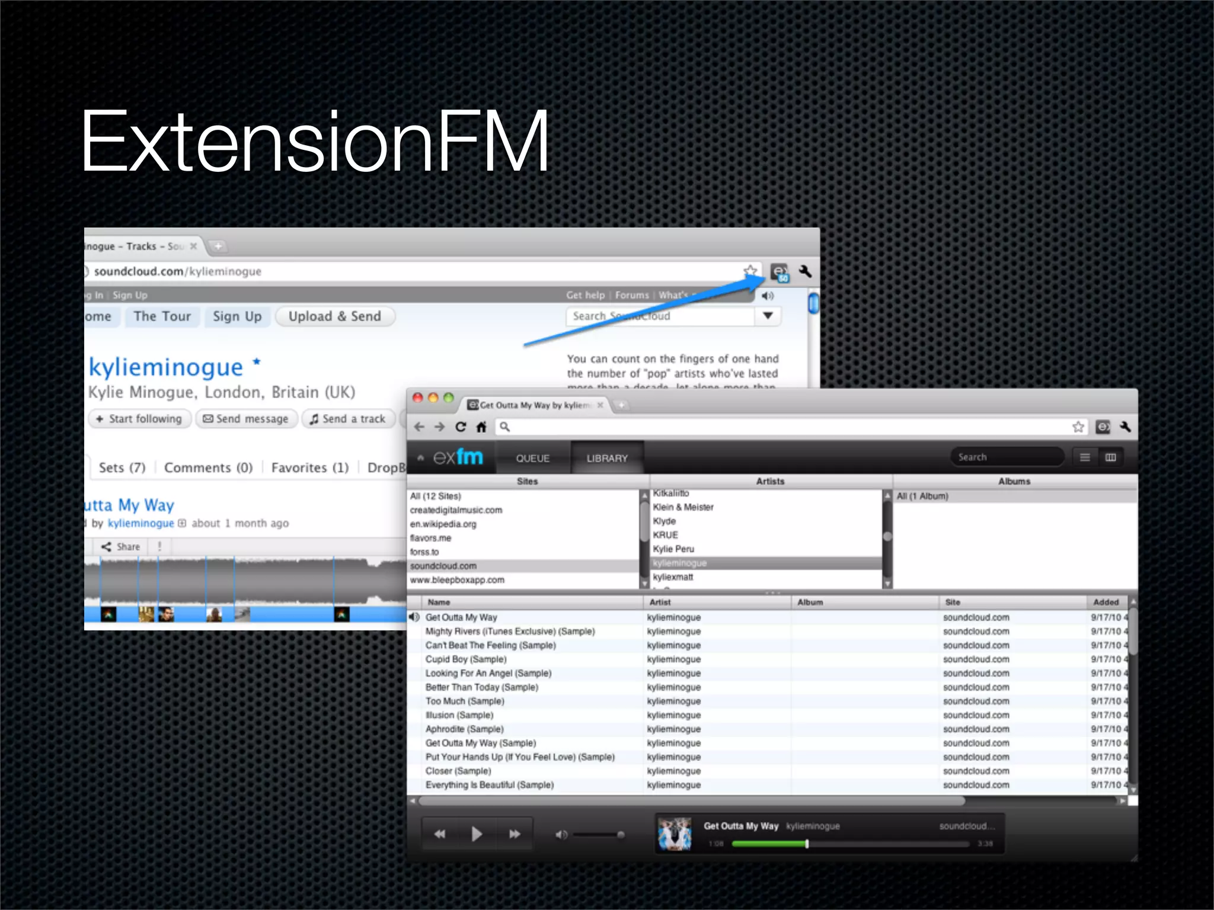Click the exfm extension icon in SoundCloud window toolbar
Image resolution: width=1214 pixels, height=910 pixels.
pyautogui.click(x=779, y=273)
